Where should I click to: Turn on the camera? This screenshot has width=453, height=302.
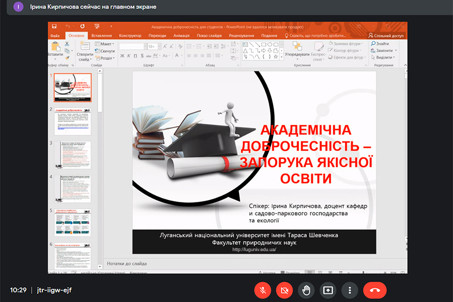pos(284,290)
